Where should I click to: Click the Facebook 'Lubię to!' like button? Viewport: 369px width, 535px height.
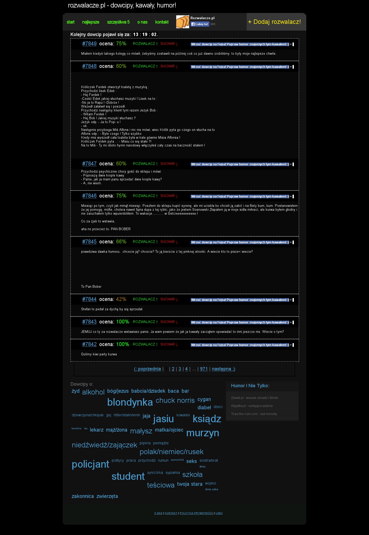pyautogui.click(x=200, y=24)
